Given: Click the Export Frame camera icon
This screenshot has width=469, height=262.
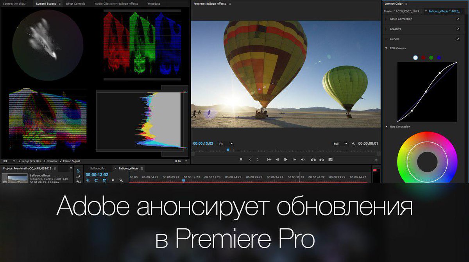Looking at the screenshot, I should click(x=330, y=160).
